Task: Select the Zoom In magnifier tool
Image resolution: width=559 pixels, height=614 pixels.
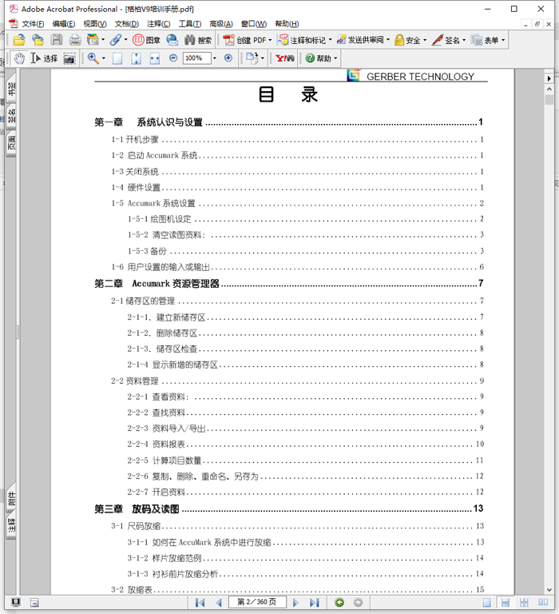Action: (x=93, y=58)
